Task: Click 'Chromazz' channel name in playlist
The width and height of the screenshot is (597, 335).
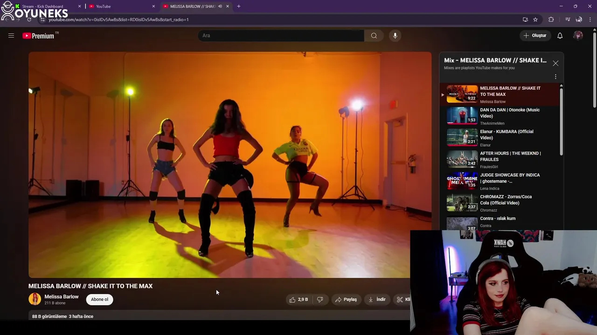Action: point(488,210)
